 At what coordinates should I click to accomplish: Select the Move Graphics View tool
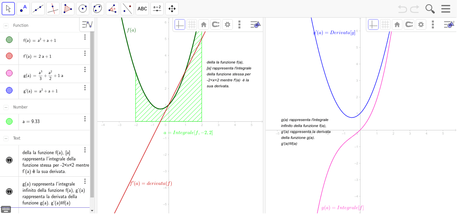(x=172, y=9)
